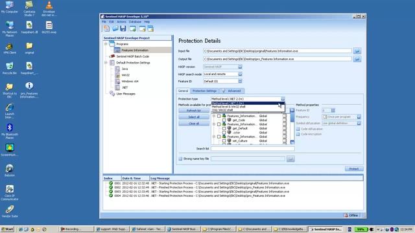Select the 'original' folder on desktop
Image resolution: width=415 pixels, height=233 pixels.
tap(29, 49)
